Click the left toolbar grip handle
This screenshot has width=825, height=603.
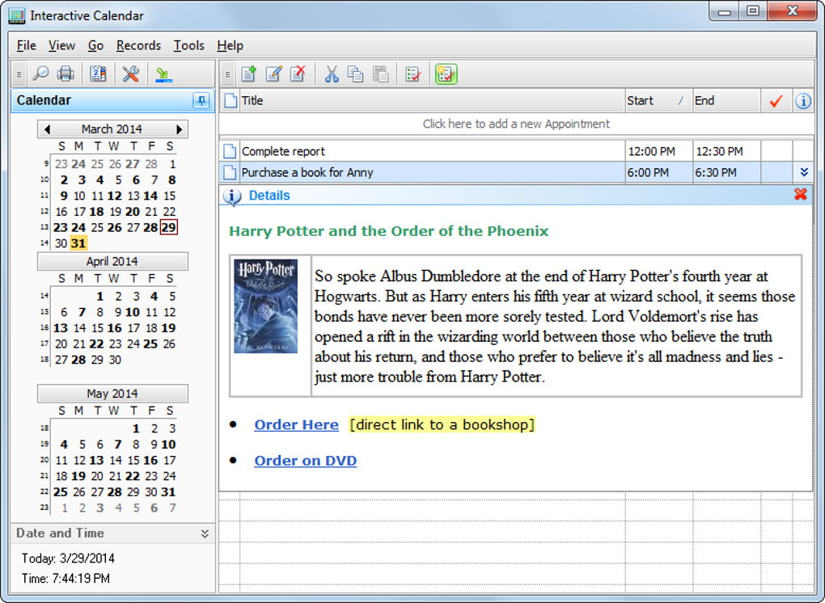tap(19, 74)
